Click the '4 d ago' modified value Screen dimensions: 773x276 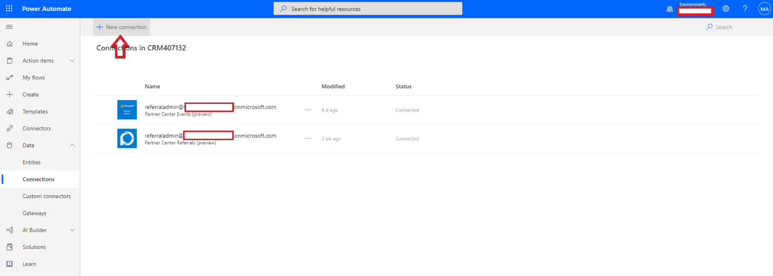coord(330,110)
